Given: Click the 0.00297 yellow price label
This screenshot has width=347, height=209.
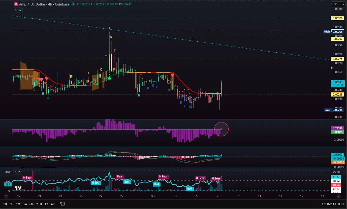Looking at the screenshot, I should tap(337, 39).
